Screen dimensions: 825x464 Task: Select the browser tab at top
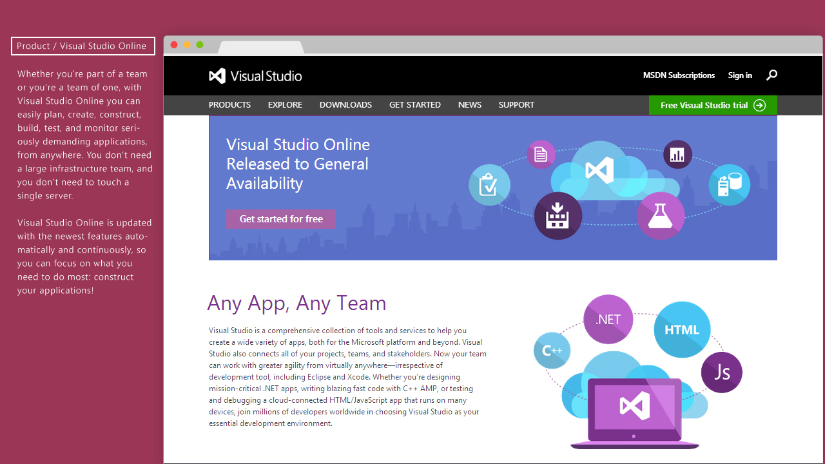click(x=261, y=48)
